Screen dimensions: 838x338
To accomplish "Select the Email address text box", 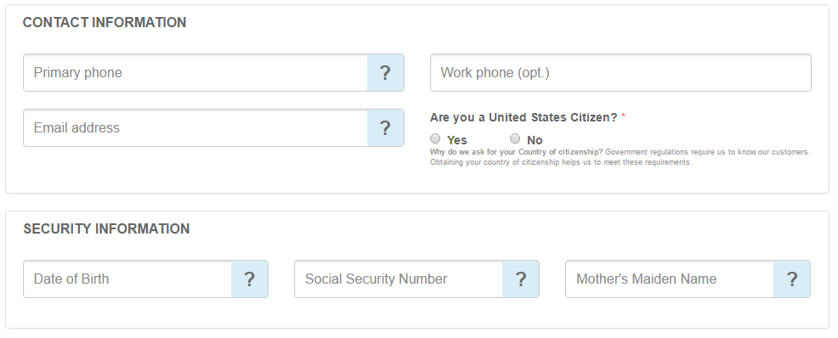I will (x=195, y=128).
